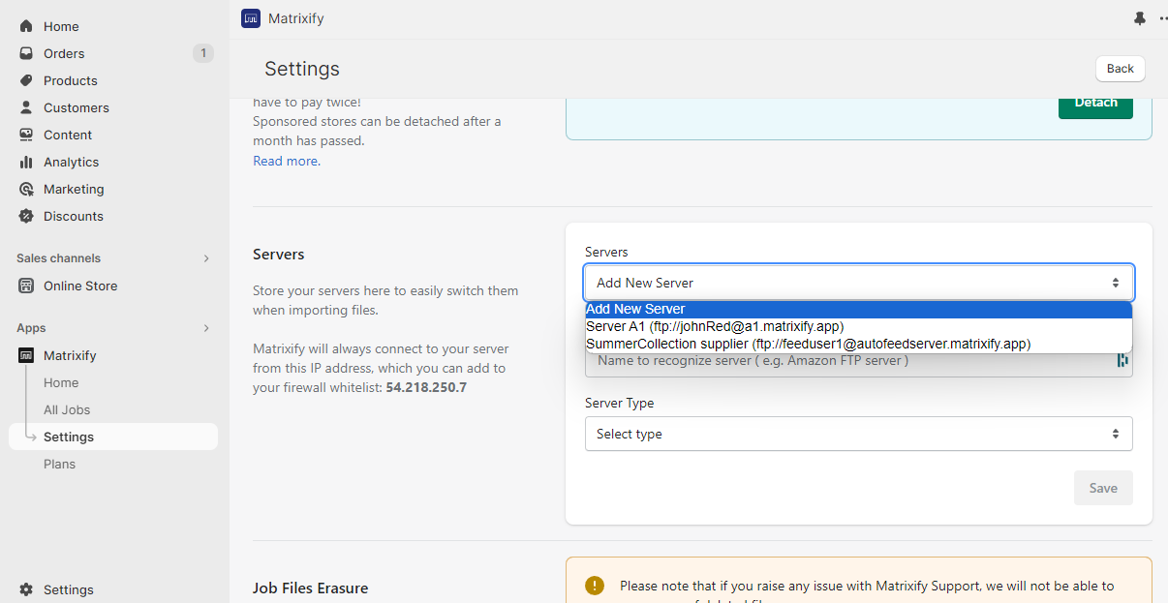Choose SummerCollection supplier server option
This screenshot has height=603, width=1168.
tap(808, 344)
